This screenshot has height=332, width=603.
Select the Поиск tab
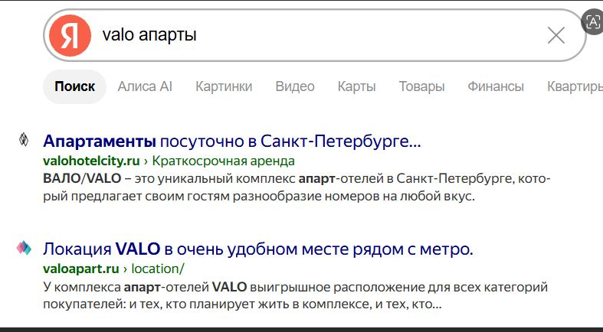(74, 86)
